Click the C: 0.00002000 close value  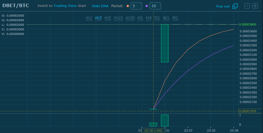(13, 29)
